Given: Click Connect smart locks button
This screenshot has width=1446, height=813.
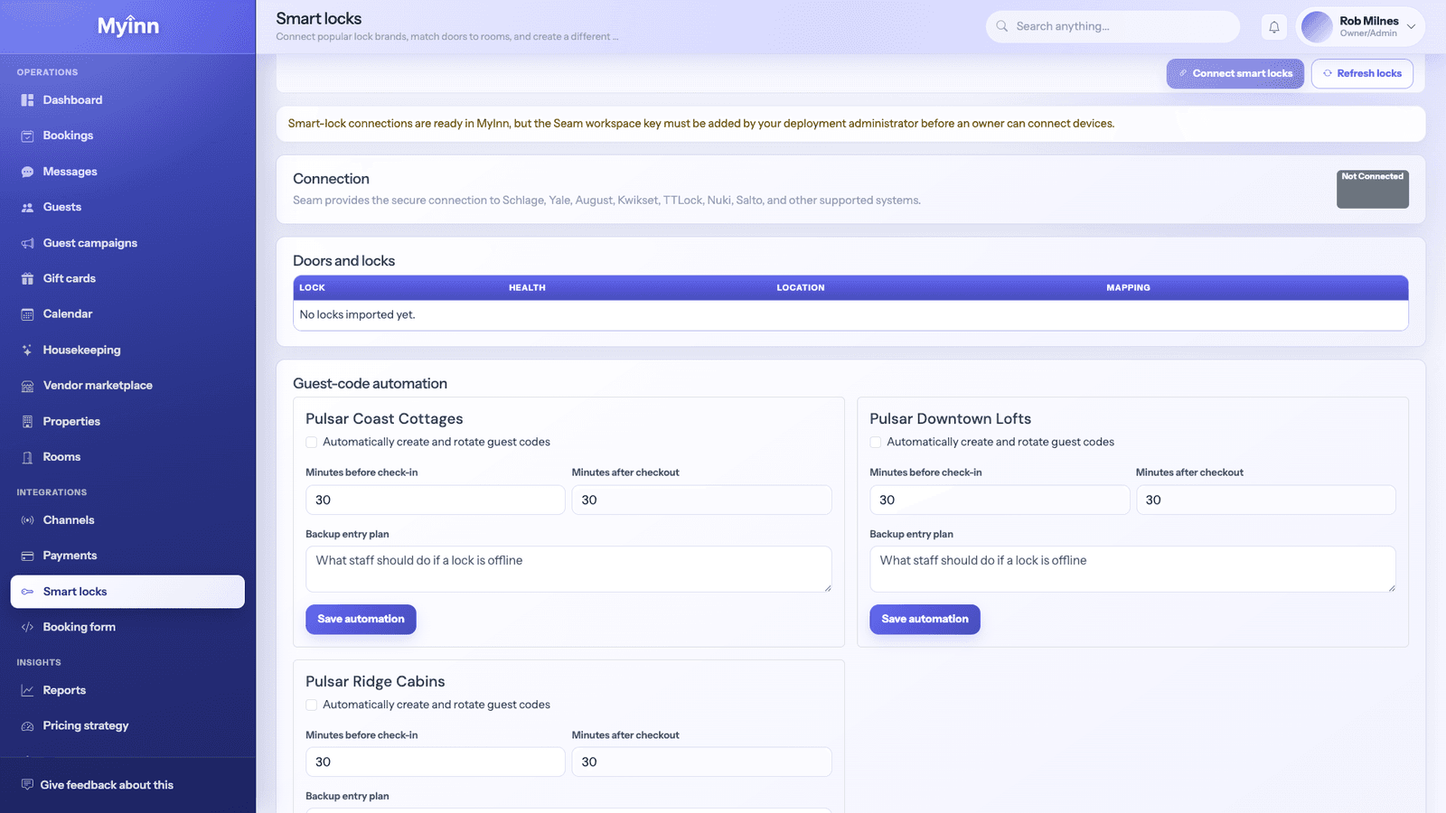Looking at the screenshot, I should click(1235, 73).
